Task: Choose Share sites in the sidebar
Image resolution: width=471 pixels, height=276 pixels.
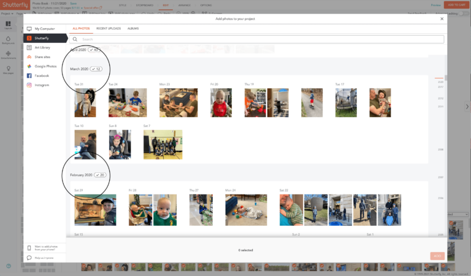Action: 42,56
